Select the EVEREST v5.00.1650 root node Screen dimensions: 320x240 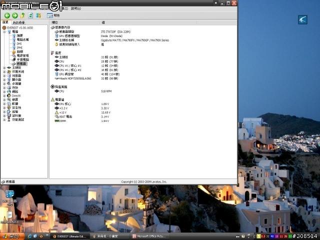20,28
